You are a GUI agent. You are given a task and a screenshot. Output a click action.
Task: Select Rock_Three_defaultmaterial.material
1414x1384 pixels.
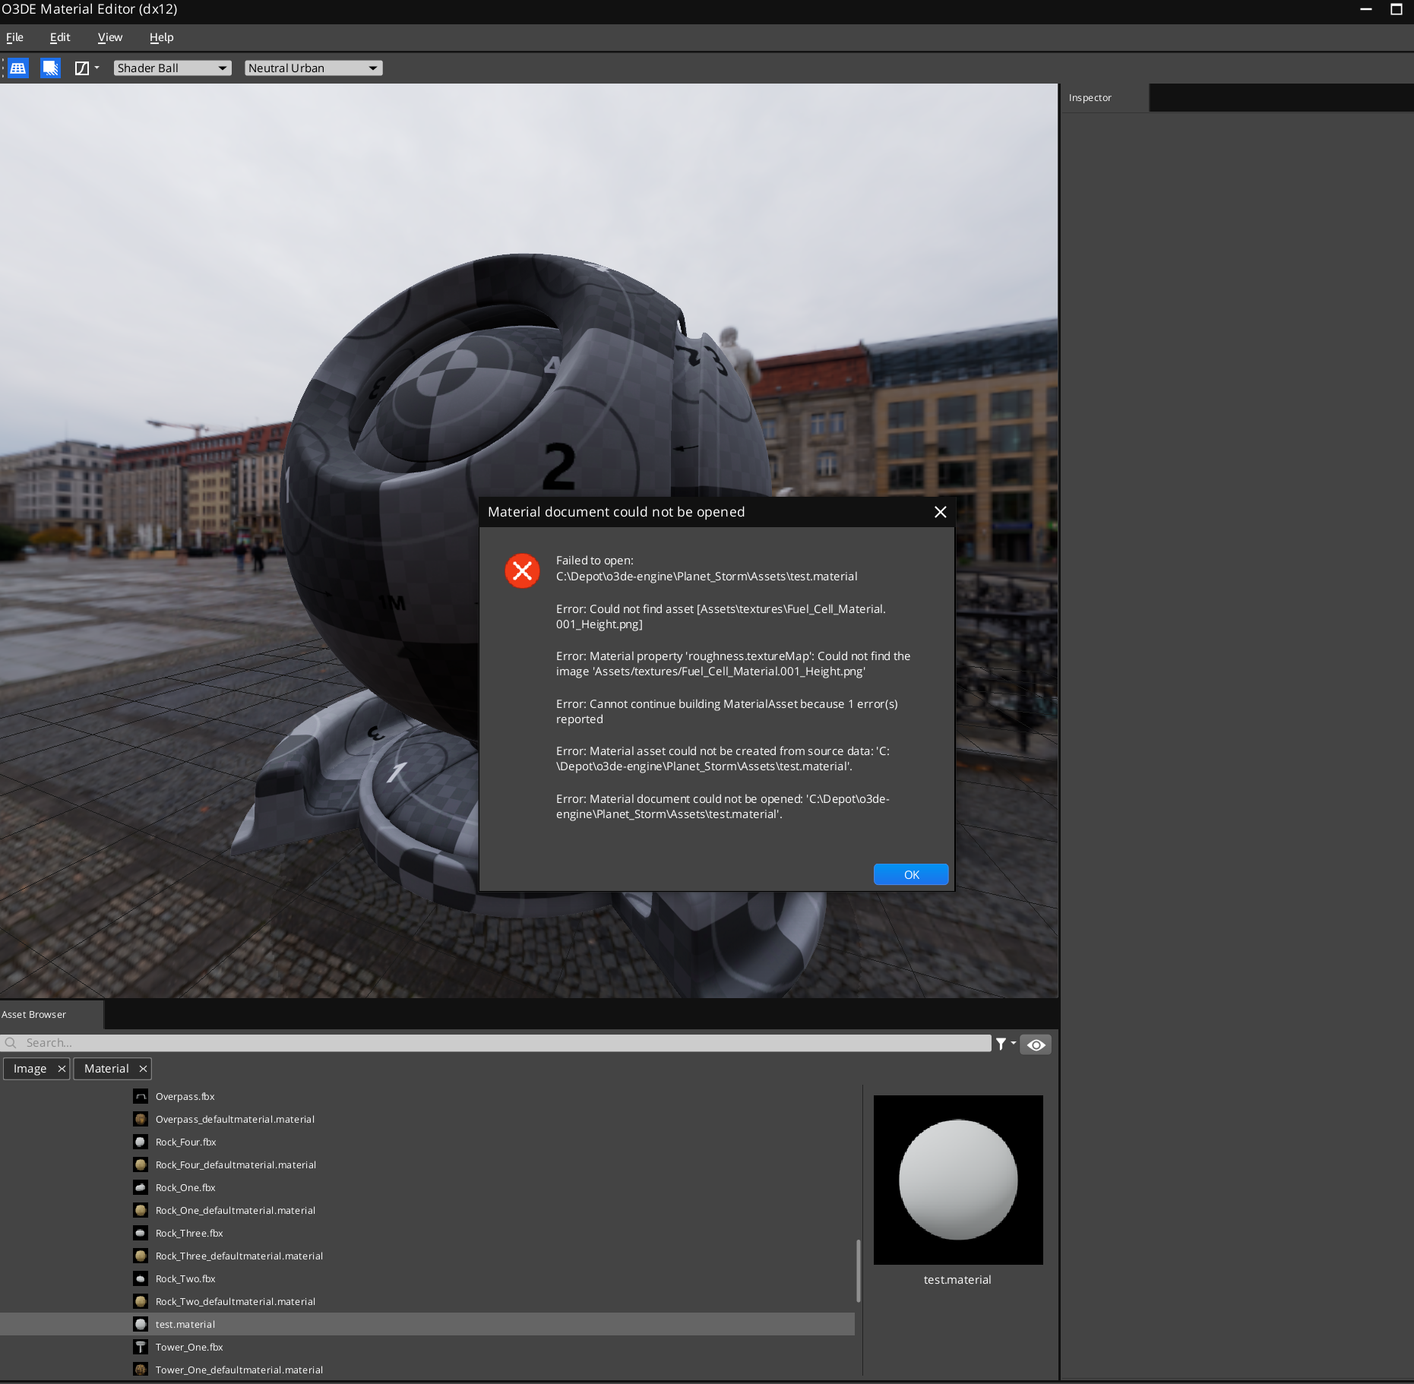coord(427,1256)
